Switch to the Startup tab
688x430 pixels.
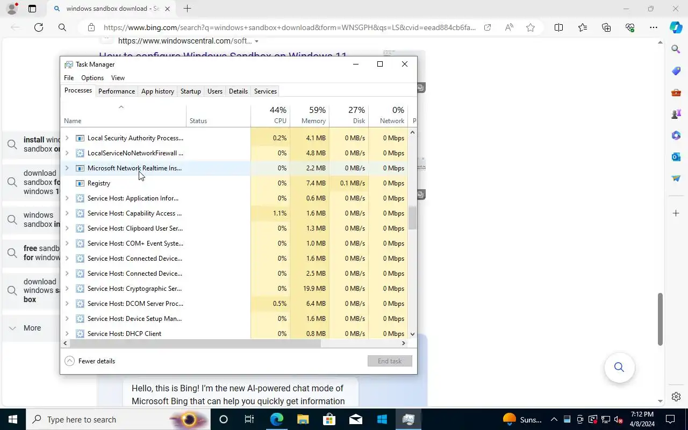click(190, 91)
